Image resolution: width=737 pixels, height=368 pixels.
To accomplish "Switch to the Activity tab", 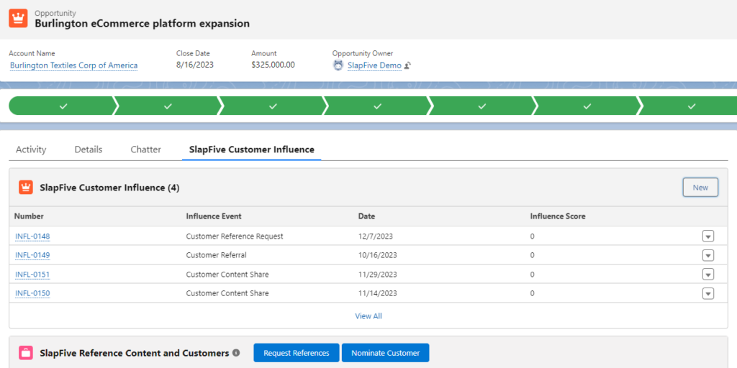I will coord(31,149).
